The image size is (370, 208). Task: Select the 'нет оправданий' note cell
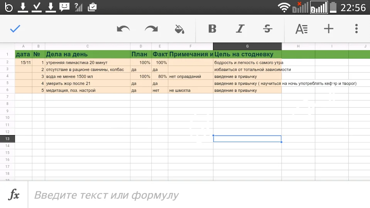(191, 76)
